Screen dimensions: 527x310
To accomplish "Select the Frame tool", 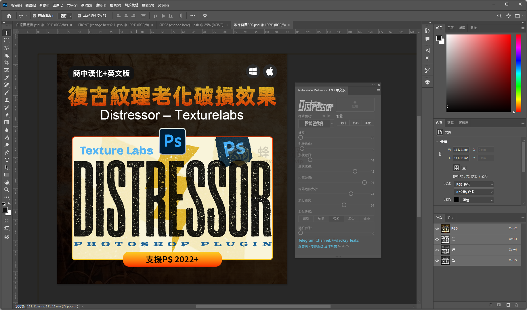I will point(7,70).
